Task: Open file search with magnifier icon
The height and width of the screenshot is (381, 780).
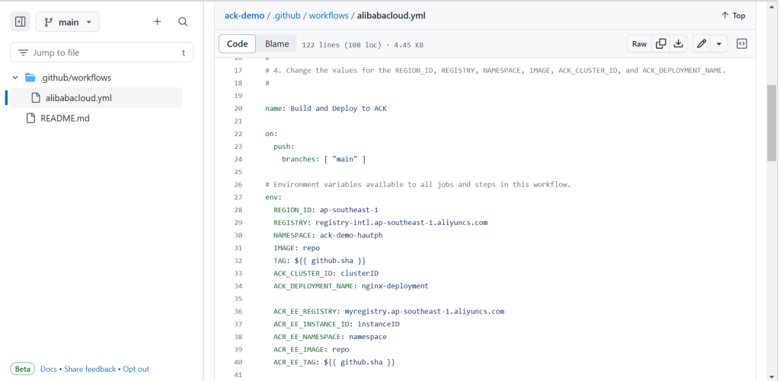Action: click(183, 22)
